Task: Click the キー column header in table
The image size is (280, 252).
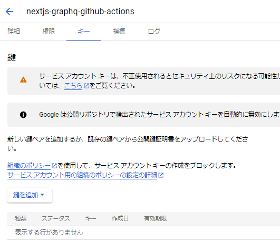Action: point(91,218)
